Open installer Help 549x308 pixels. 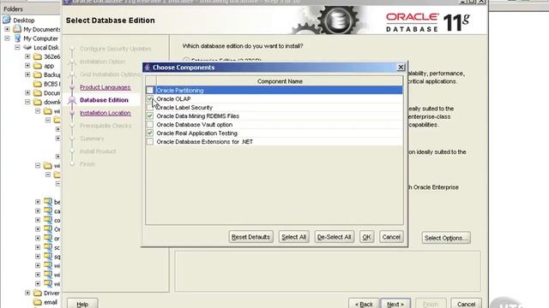pos(82,305)
